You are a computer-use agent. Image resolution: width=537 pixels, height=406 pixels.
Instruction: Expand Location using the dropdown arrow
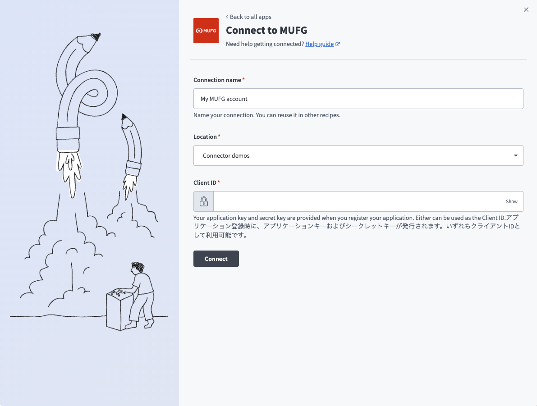click(x=515, y=155)
